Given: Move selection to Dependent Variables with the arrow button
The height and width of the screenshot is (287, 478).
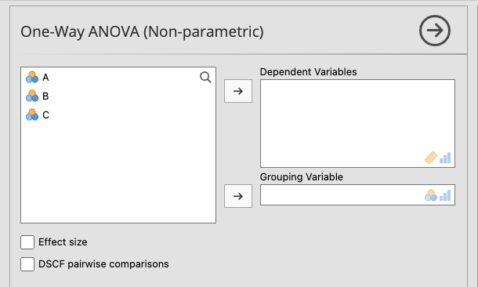Looking at the screenshot, I should [238, 91].
